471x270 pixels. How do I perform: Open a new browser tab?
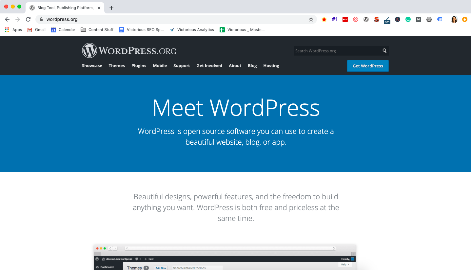click(111, 8)
